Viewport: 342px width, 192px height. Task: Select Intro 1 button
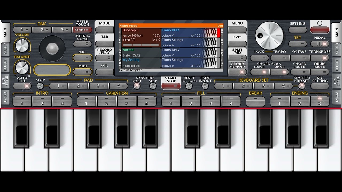click(22, 101)
